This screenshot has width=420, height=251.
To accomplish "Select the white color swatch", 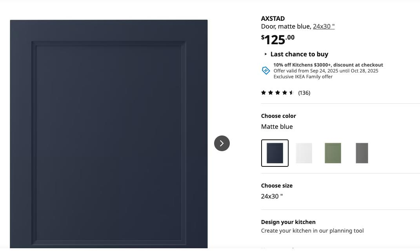I will point(304,153).
